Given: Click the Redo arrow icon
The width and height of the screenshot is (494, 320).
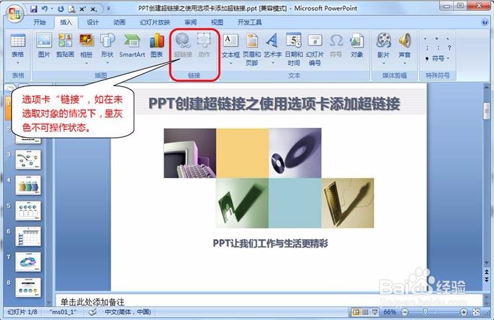Looking at the screenshot, I should [x=61, y=9].
